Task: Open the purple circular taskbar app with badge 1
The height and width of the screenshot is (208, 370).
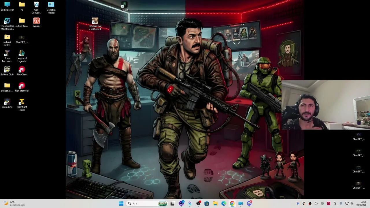Action: tap(181, 203)
